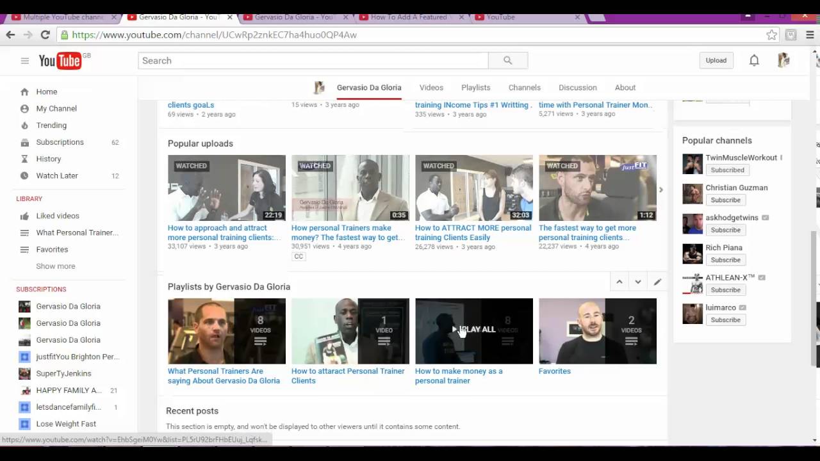Click the CC badge under second popular upload

coord(299,256)
